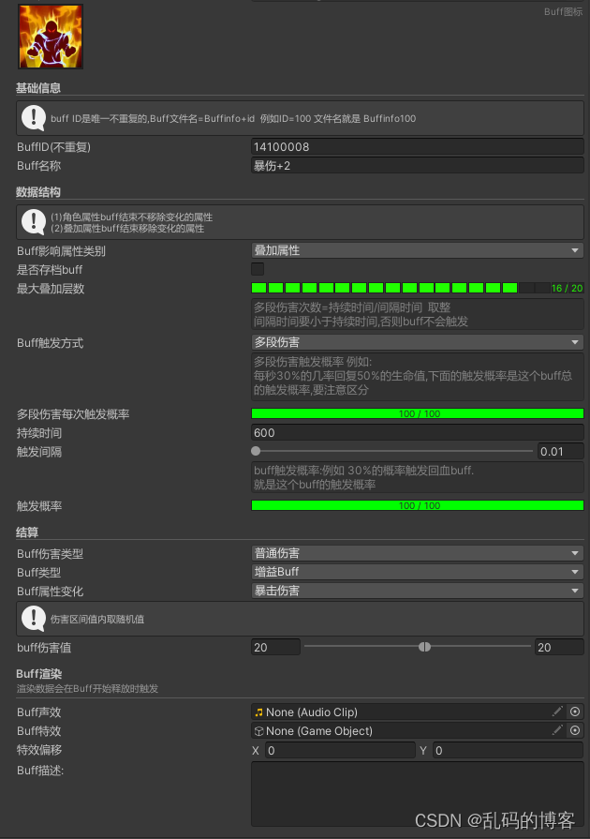Click the 触发间隔 slider handle

pyautogui.click(x=256, y=451)
